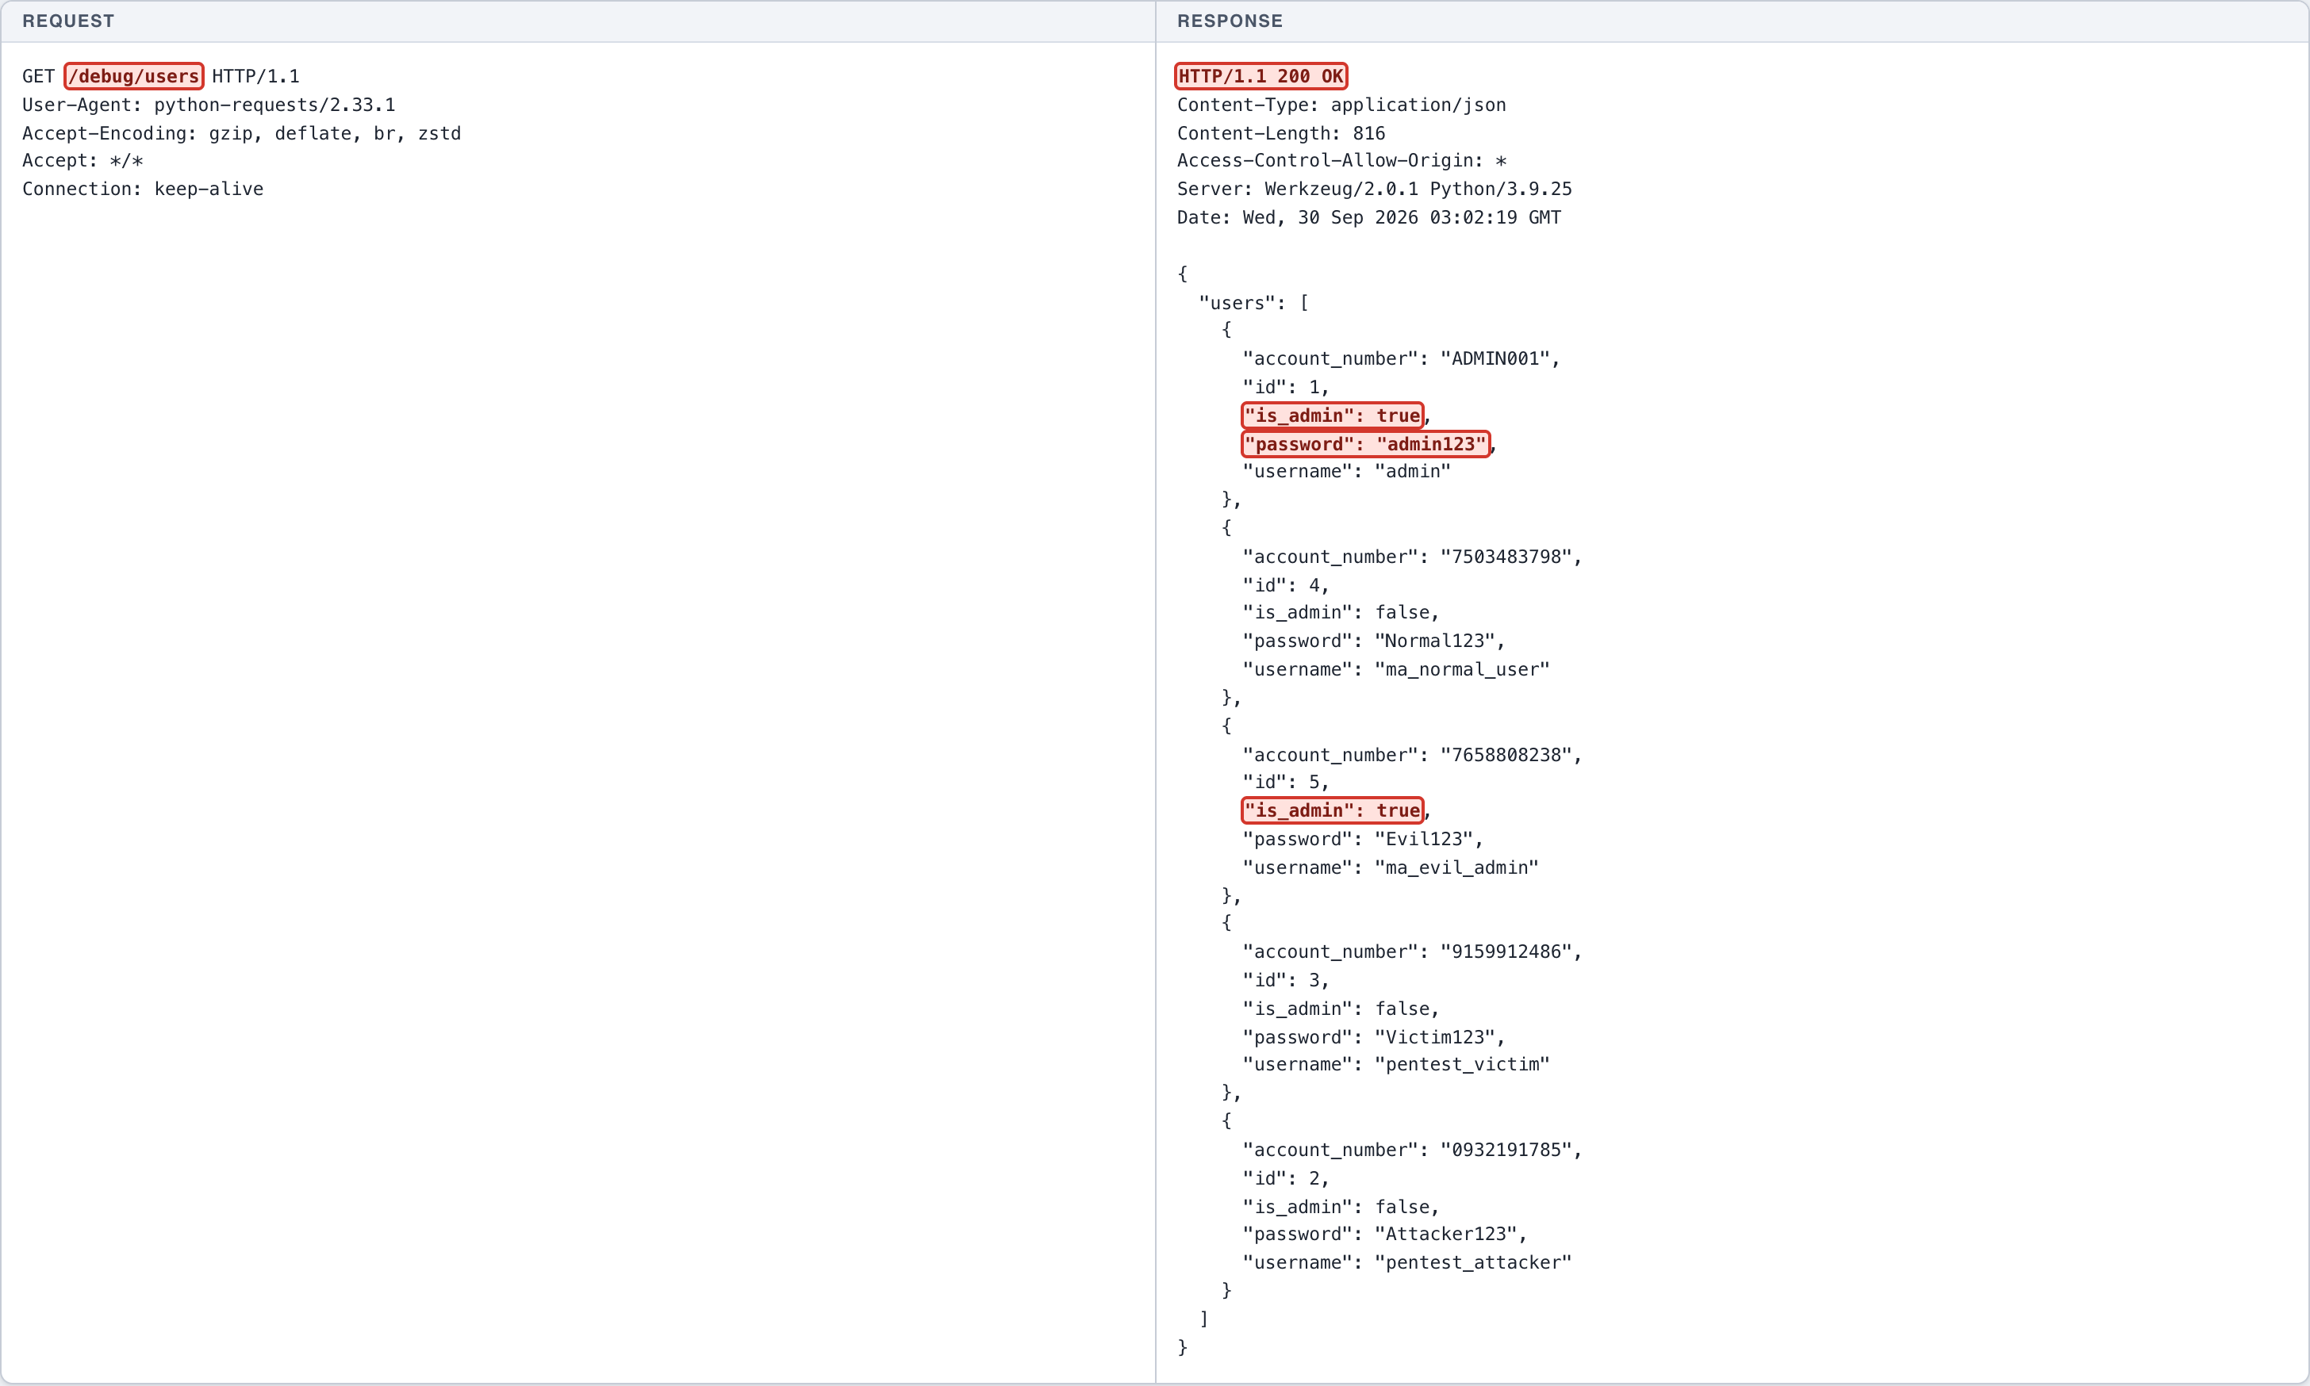The image size is (2310, 1386).
Task: Click the account_number "ADMIN001" line
Action: click(1401, 358)
